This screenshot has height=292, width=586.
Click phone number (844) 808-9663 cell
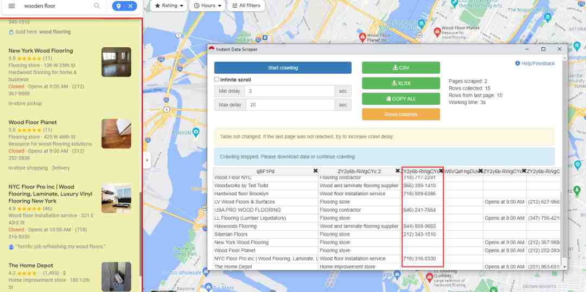coord(423,226)
